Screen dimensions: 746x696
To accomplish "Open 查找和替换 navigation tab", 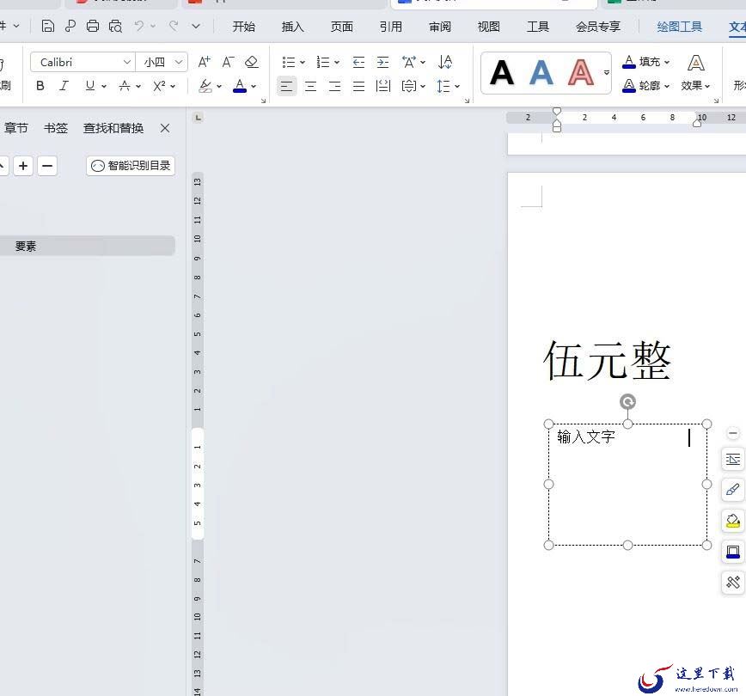I will coord(113,128).
